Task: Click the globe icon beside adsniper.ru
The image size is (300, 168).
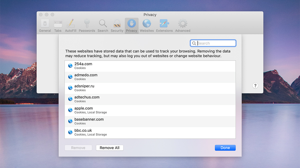Action: [70, 88]
